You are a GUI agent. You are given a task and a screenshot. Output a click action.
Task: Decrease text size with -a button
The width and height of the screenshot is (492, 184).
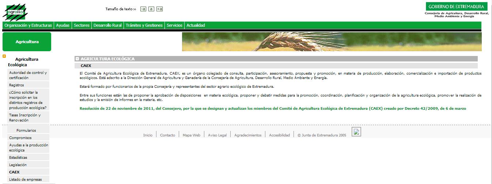tap(143, 9)
